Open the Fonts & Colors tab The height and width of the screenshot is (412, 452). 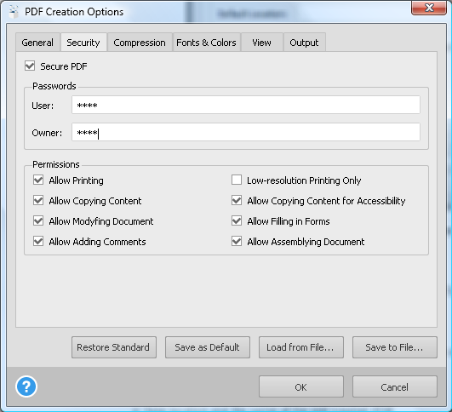pyautogui.click(x=206, y=43)
